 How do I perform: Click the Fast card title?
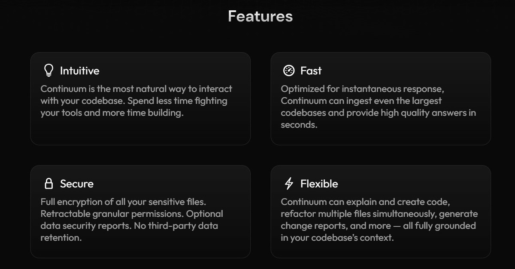click(311, 71)
